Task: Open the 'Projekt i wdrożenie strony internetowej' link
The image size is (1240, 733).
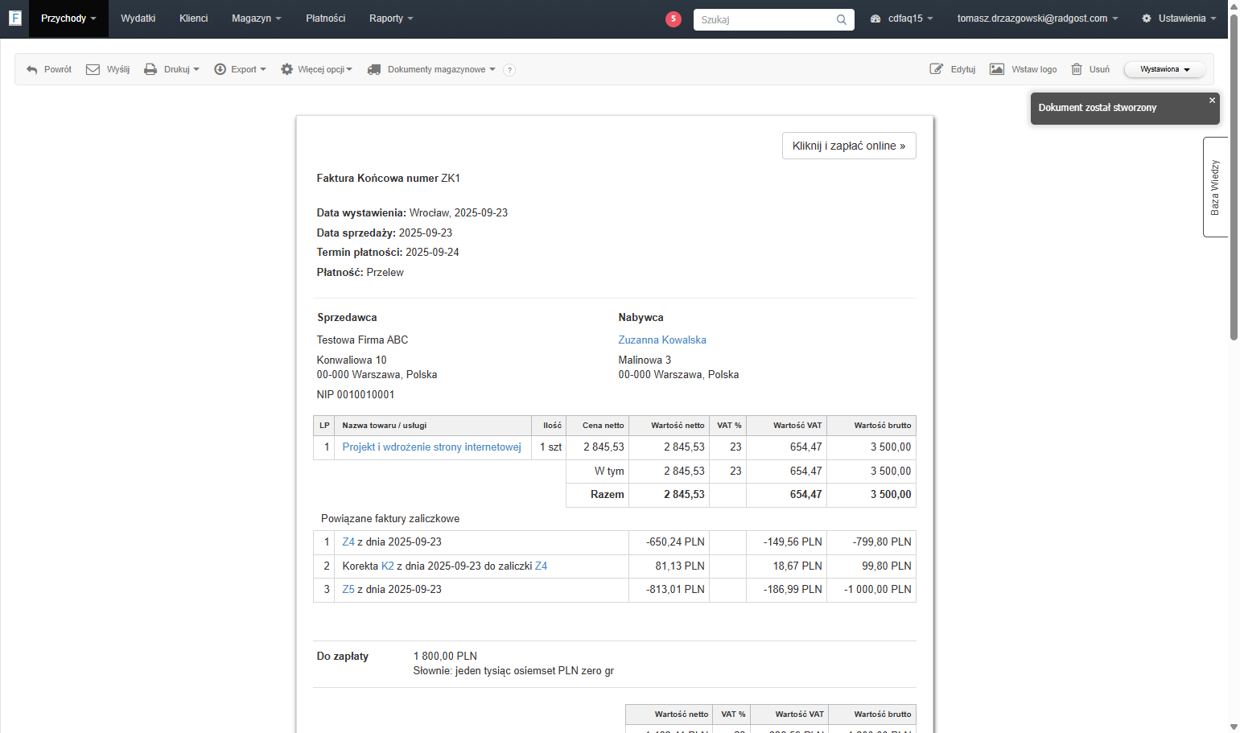Action: click(x=432, y=447)
